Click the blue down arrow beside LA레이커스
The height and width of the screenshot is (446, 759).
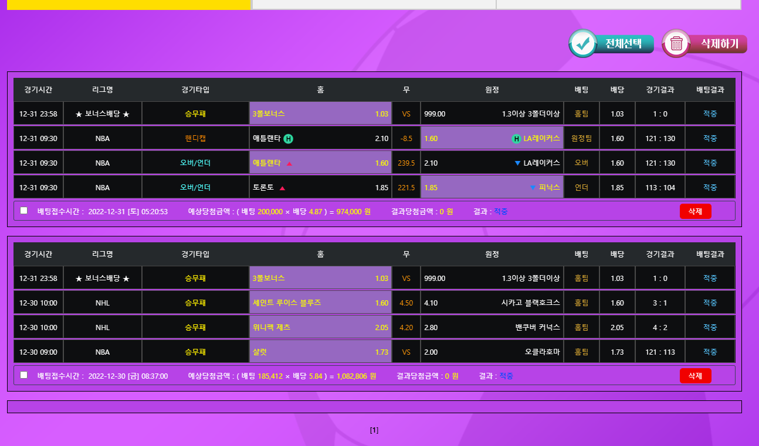tap(517, 163)
